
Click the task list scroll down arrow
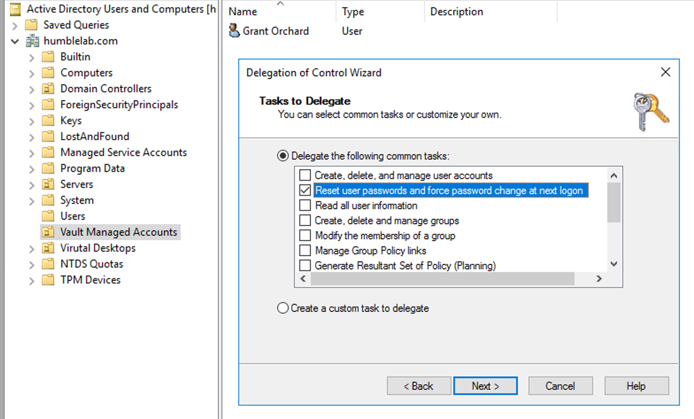[613, 264]
